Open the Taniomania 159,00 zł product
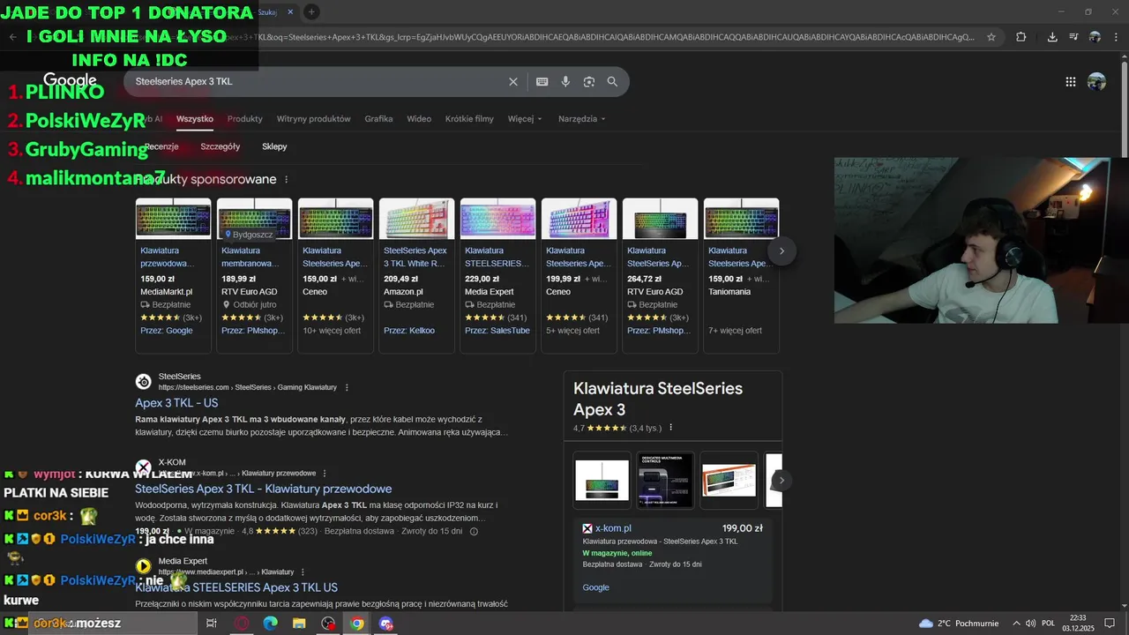The width and height of the screenshot is (1129, 635). (741, 275)
